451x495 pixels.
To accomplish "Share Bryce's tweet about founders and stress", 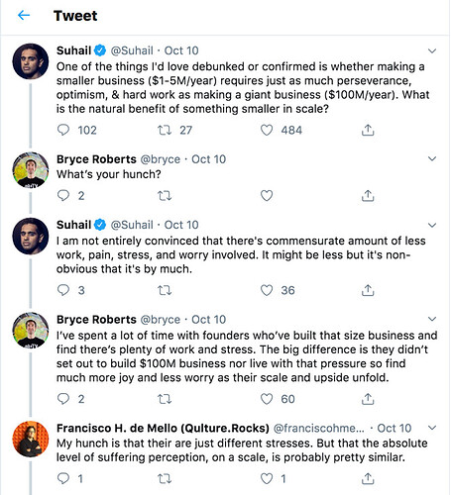I will pos(368,399).
